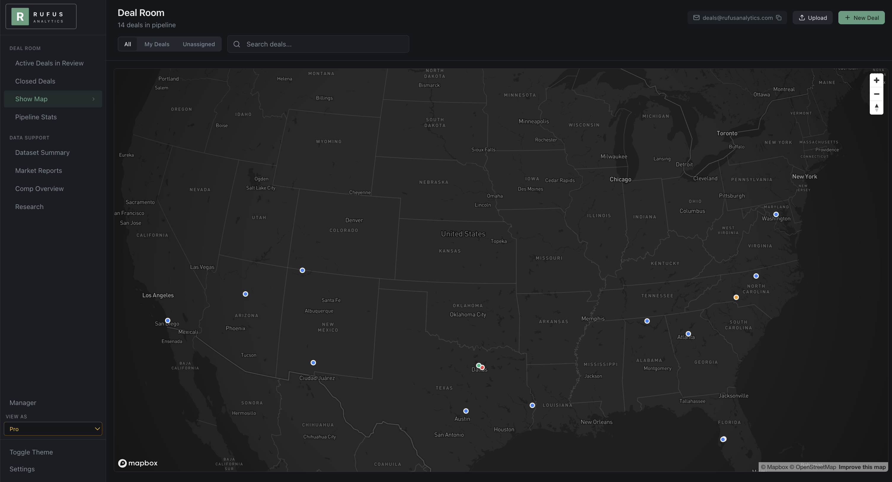Click Toggle Theme
Screen dimensions: 892x482
coord(31,452)
